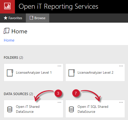The image size is (128, 120).
Task: Click the Home breadcrumb link
Action: pos(9,40)
